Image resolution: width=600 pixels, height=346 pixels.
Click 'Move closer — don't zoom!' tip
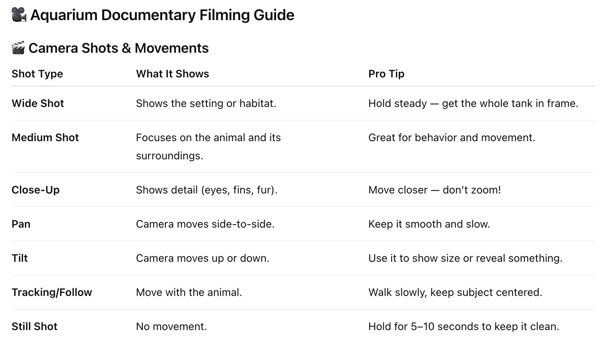434,190
